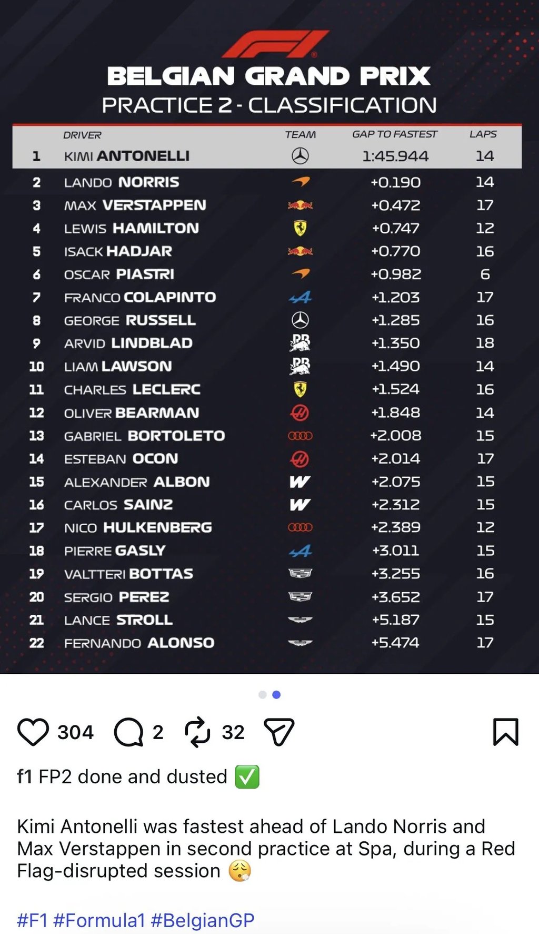This screenshot has height=934, width=539.
Task: View the 32 reposts count
Action: (233, 732)
